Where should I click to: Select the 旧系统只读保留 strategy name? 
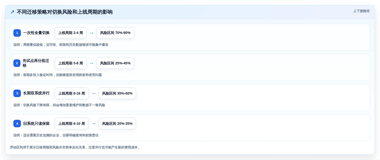pyautogui.click(x=36, y=124)
